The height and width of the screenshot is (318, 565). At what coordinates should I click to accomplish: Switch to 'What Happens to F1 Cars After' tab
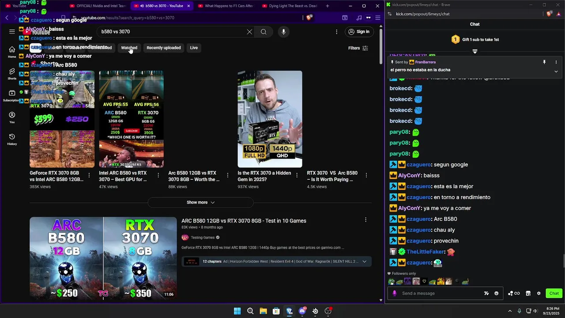pos(225,6)
